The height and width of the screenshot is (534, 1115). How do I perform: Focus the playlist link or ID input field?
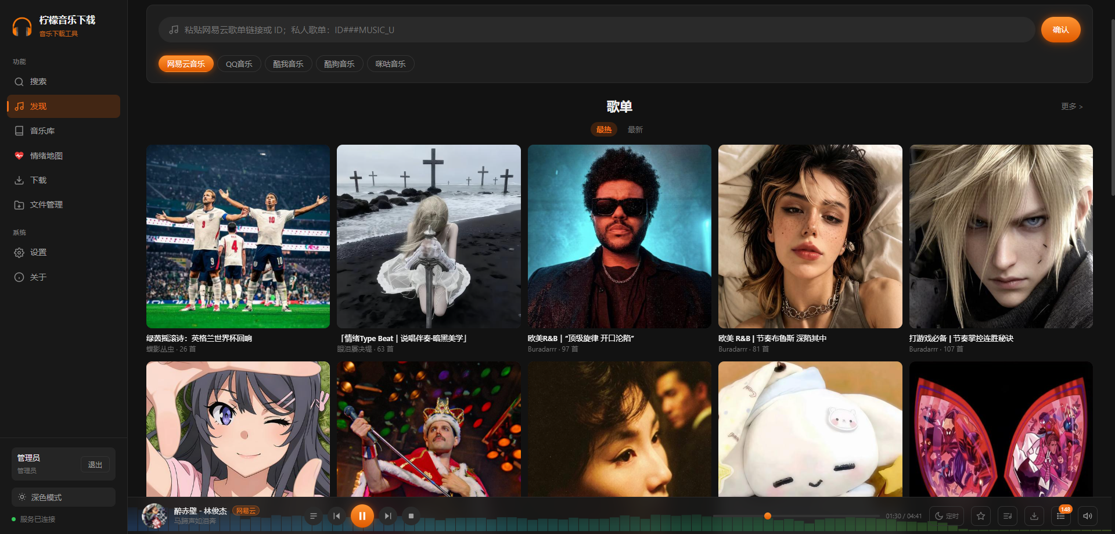tap(596, 30)
